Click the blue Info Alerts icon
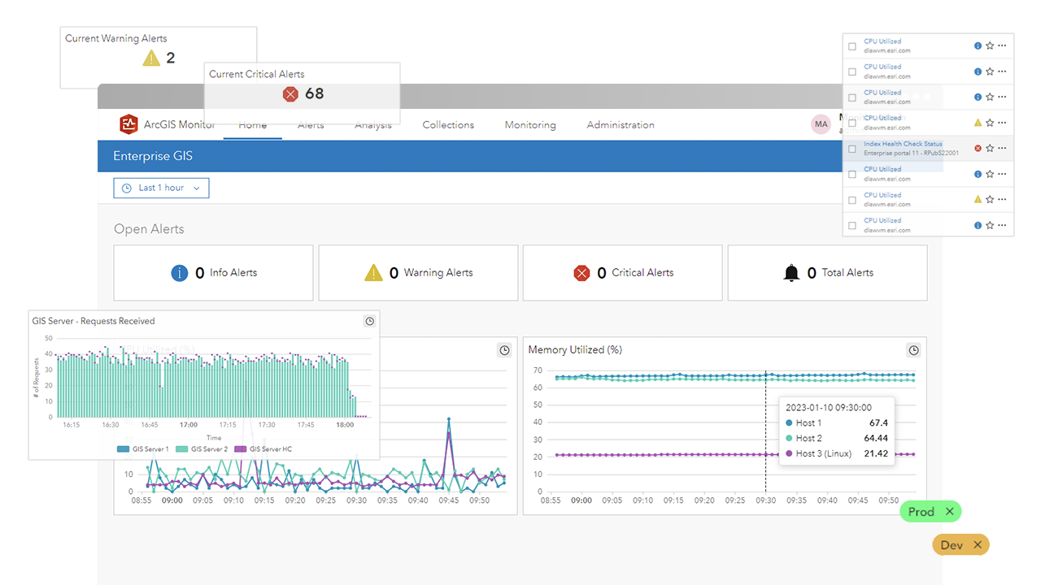Viewport: 1041px width, 585px height. (180, 273)
